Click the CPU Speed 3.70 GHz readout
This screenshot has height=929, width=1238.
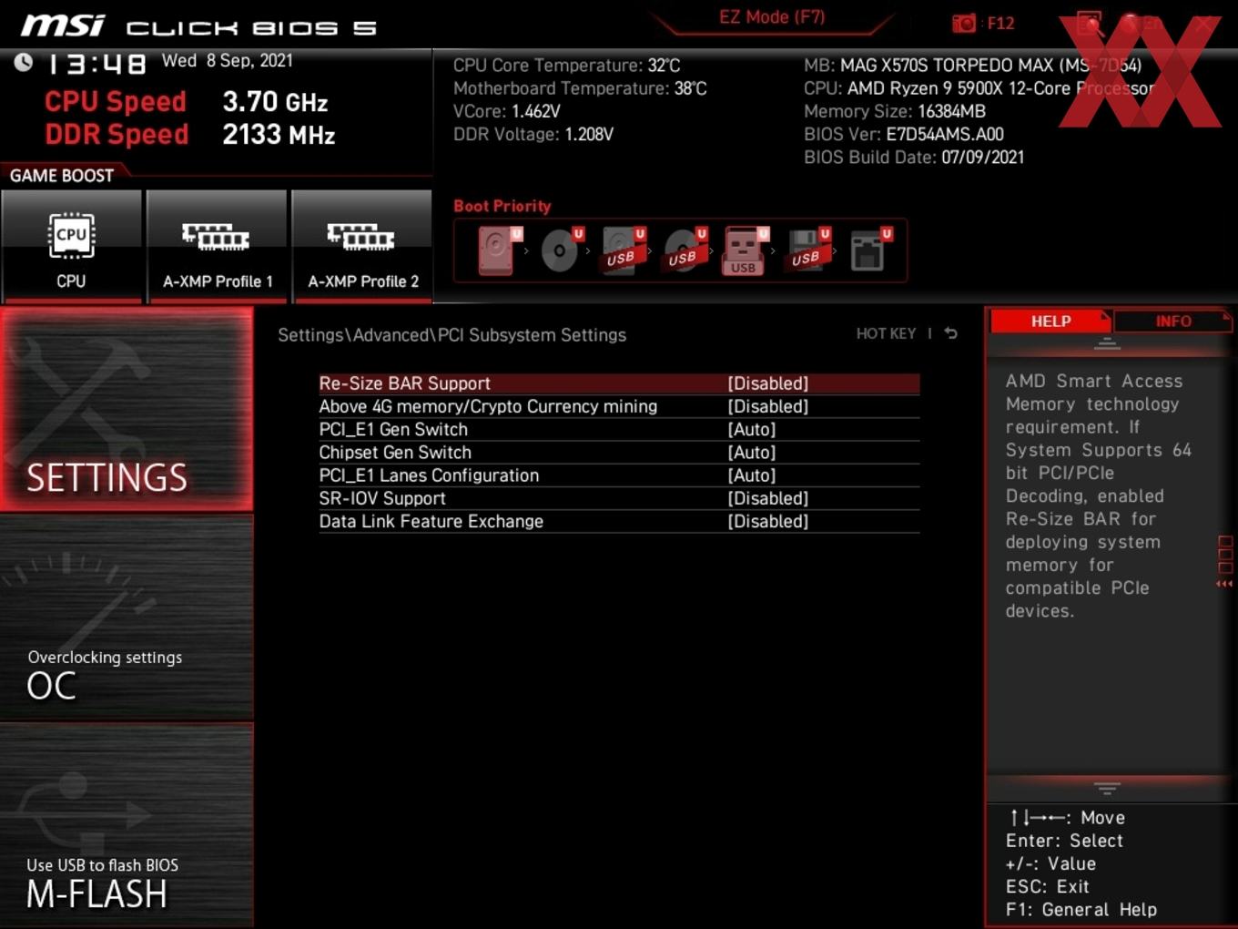187,101
